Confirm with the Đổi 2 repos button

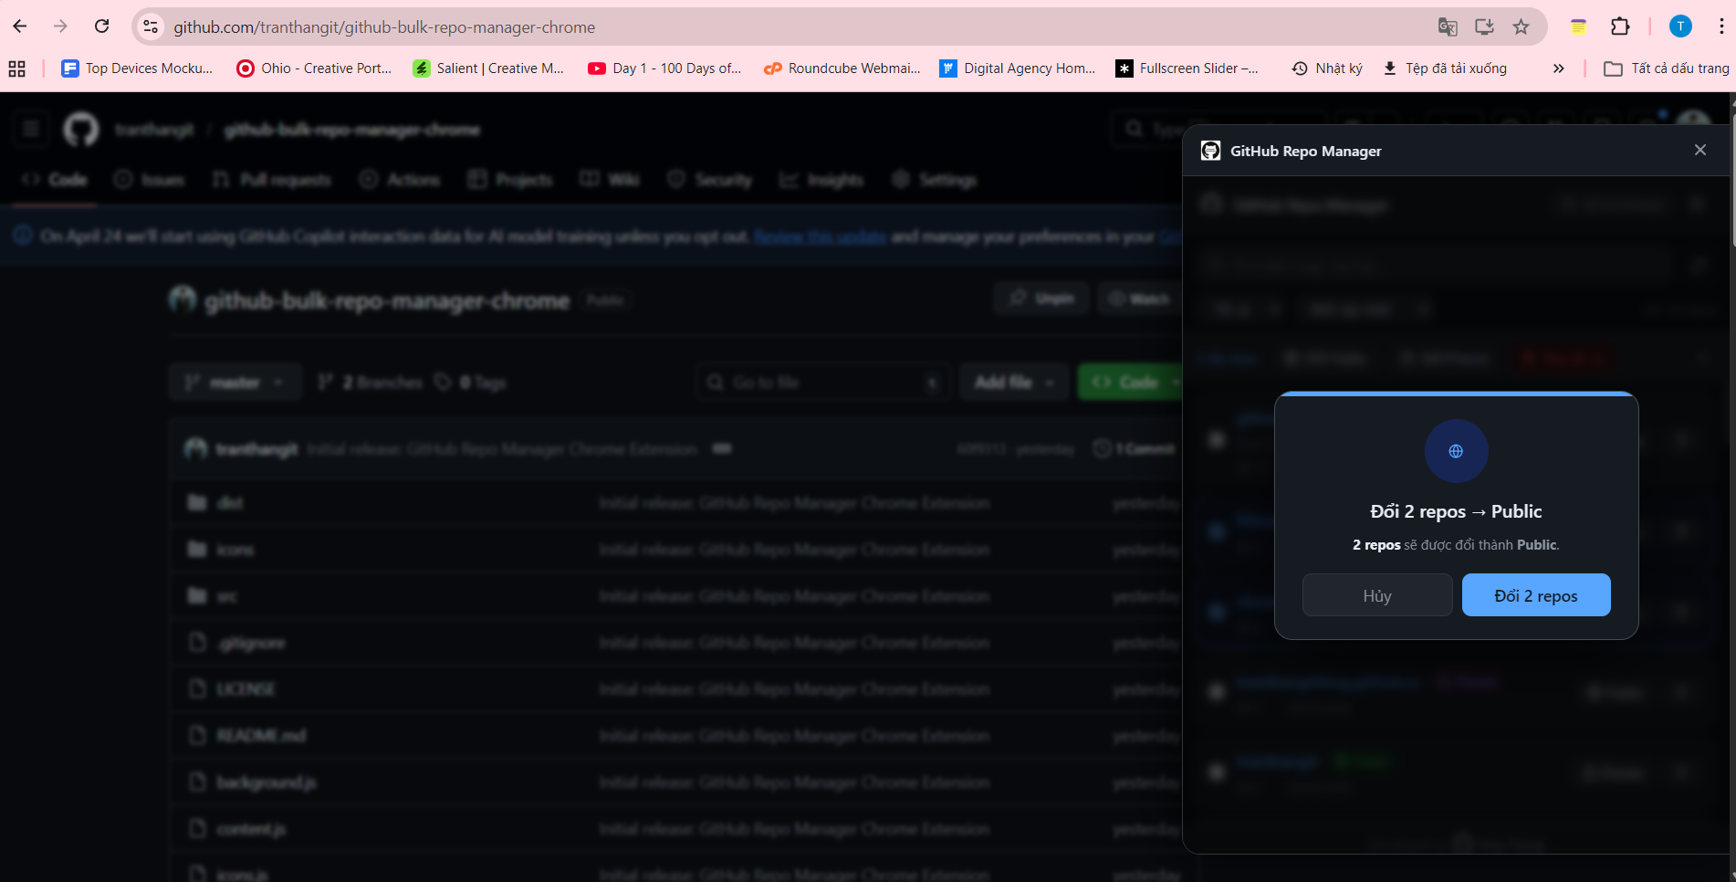coord(1536,594)
